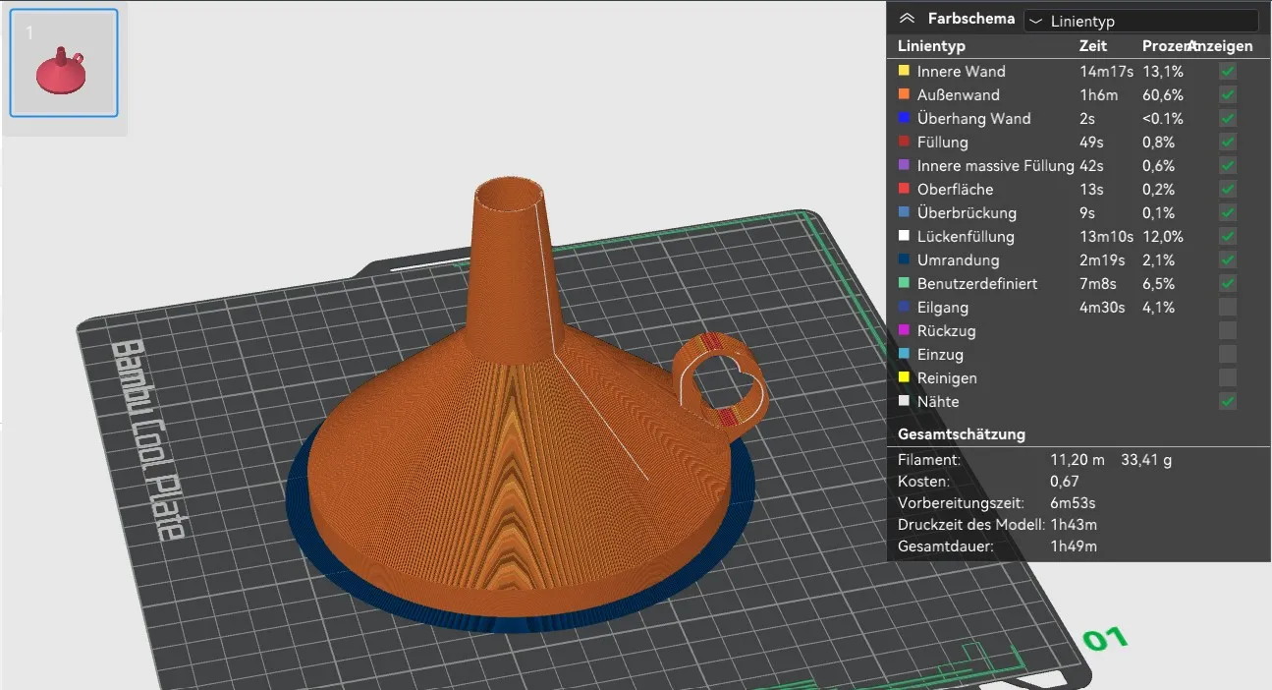Image resolution: width=1272 pixels, height=690 pixels.
Task: Show Rückzug retractions with its checkbox
Action: tap(1228, 331)
